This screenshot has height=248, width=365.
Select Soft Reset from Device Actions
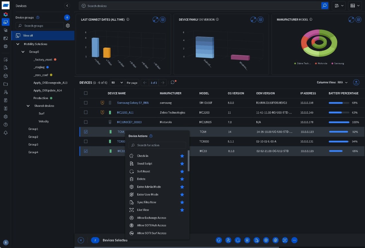[144, 171]
